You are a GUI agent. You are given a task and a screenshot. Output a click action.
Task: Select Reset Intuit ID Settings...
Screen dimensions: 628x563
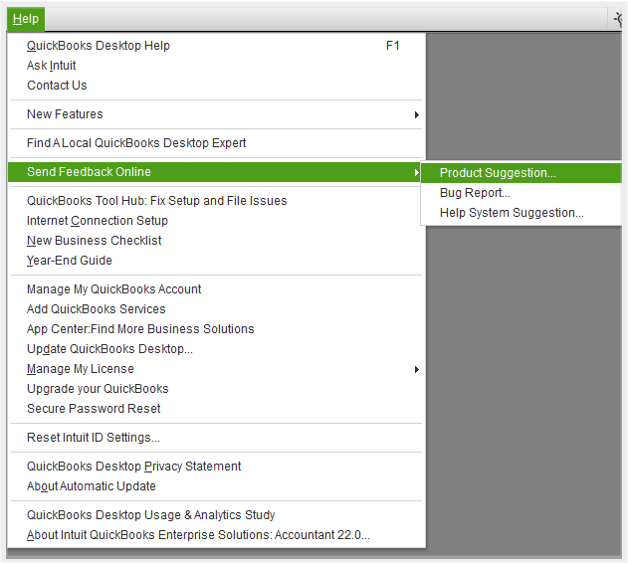tap(216, 438)
